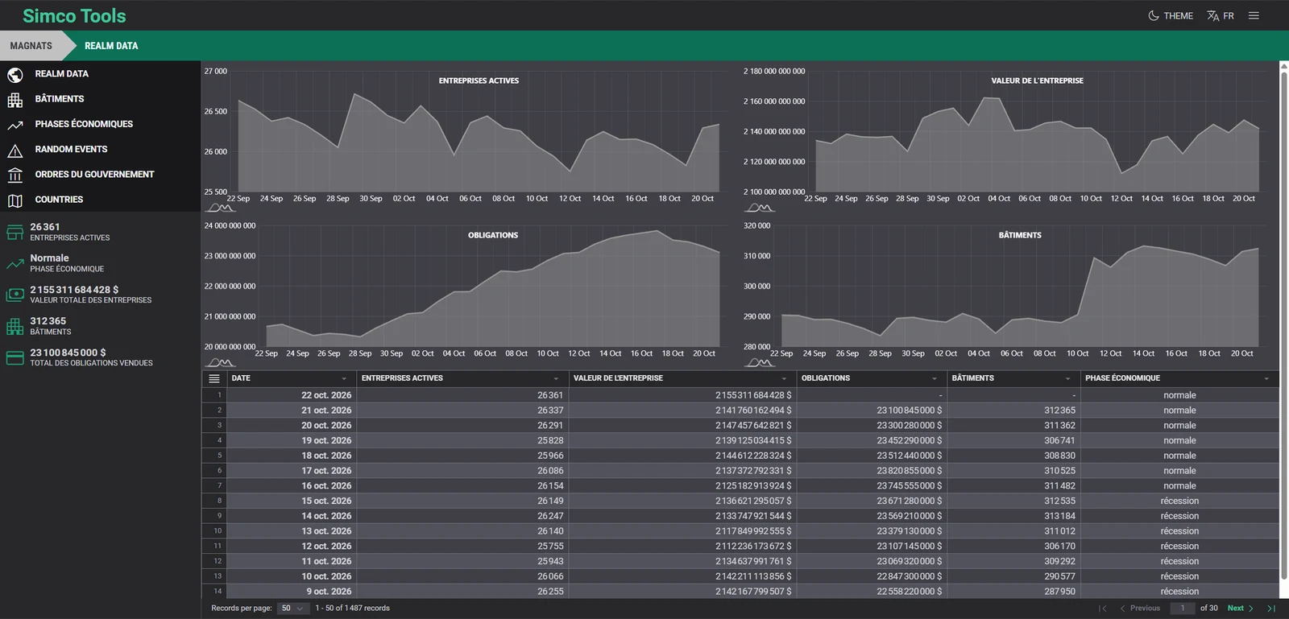Open Phases Économiques in the sidebar
Image resolution: width=1289 pixels, height=619 pixels.
click(84, 124)
